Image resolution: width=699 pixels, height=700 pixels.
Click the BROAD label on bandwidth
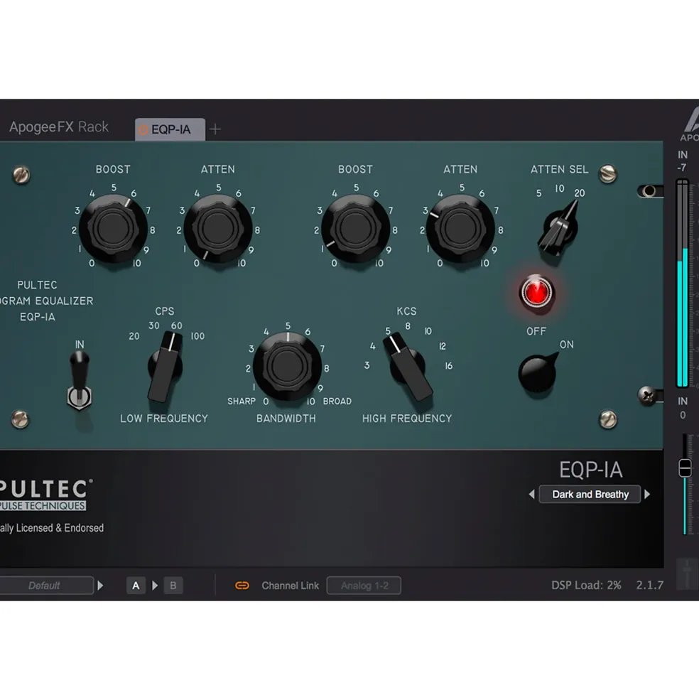337,402
